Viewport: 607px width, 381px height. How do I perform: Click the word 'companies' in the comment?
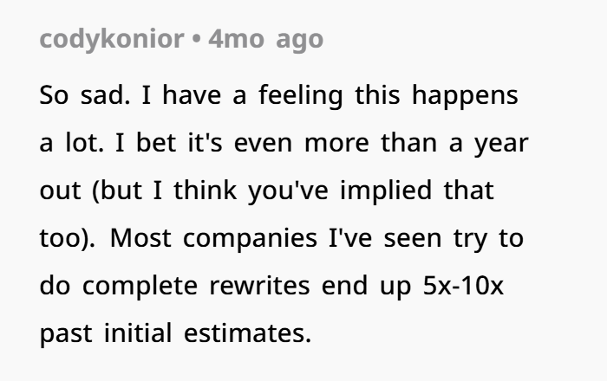click(250, 239)
